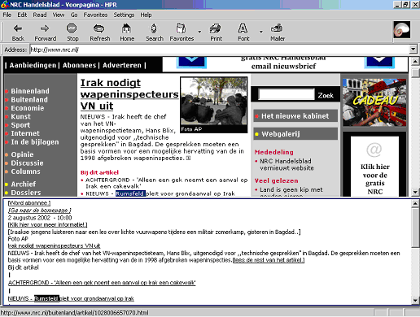Go to the Internet section
The image size is (420, 317).
point(25,133)
